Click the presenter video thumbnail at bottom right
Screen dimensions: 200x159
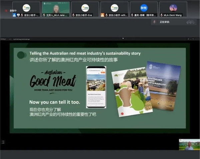tap(189, 145)
